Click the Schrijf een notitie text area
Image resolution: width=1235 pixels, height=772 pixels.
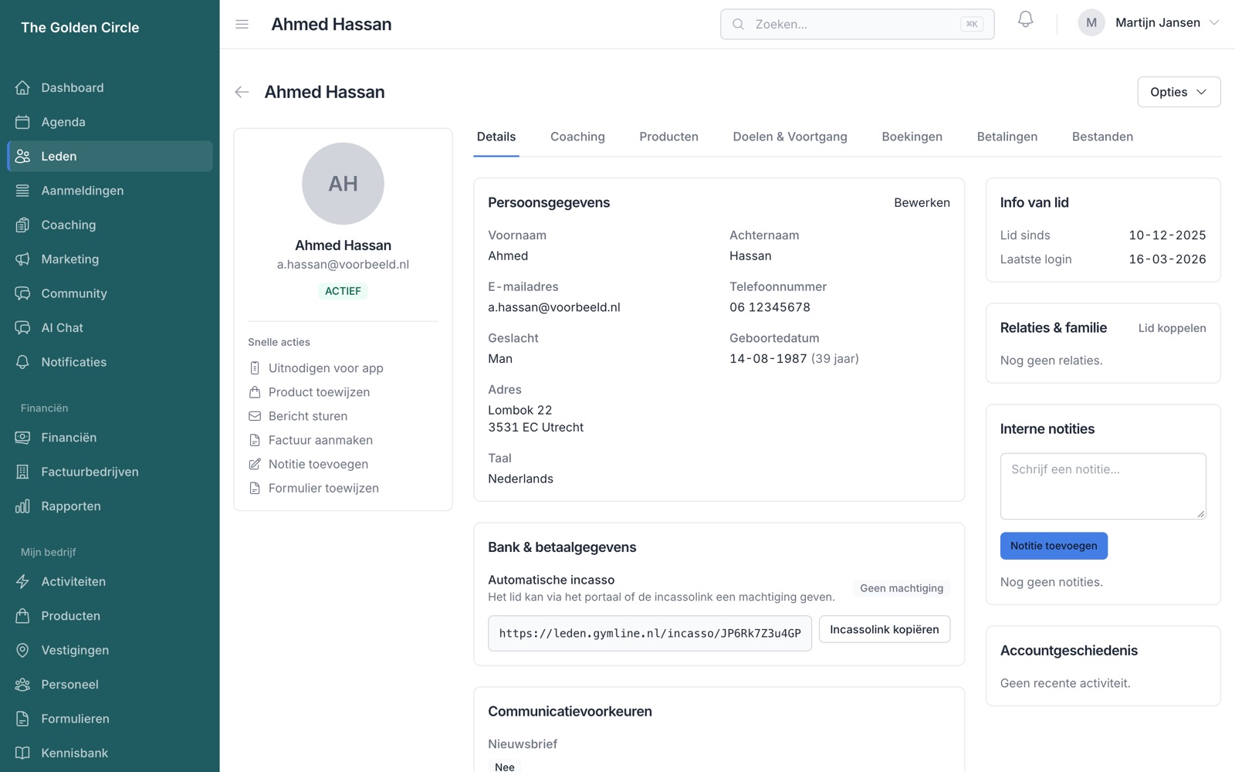click(x=1103, y=486)
